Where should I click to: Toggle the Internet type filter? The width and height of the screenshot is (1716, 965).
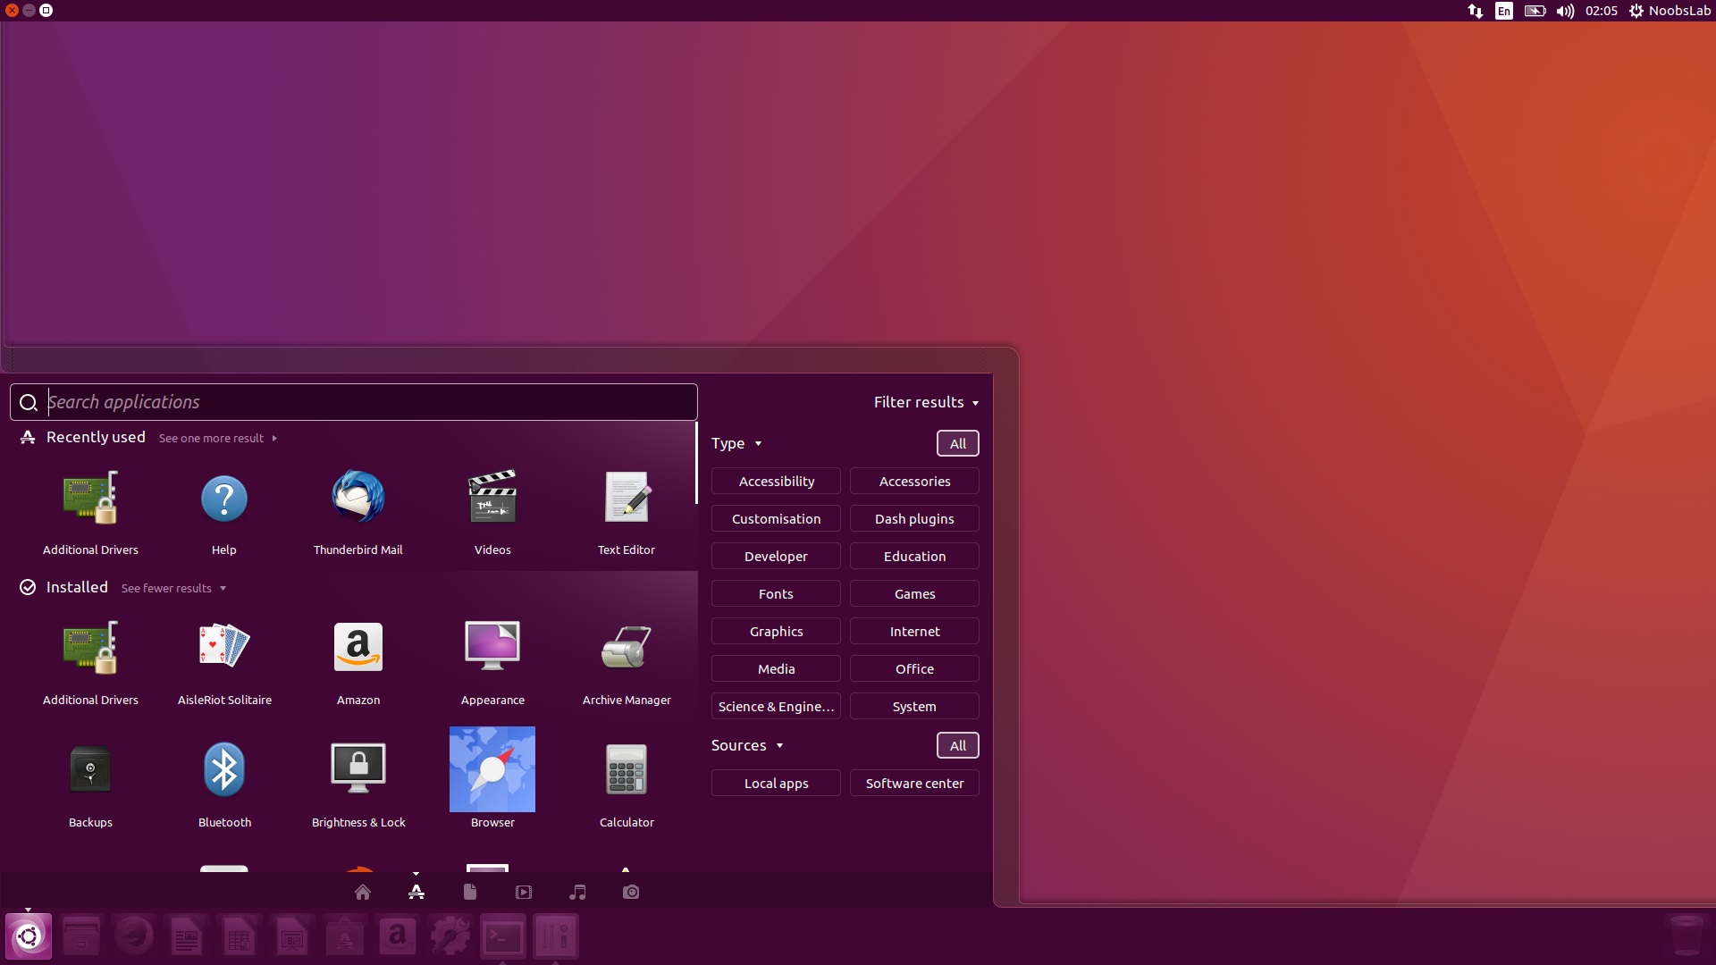914,632
